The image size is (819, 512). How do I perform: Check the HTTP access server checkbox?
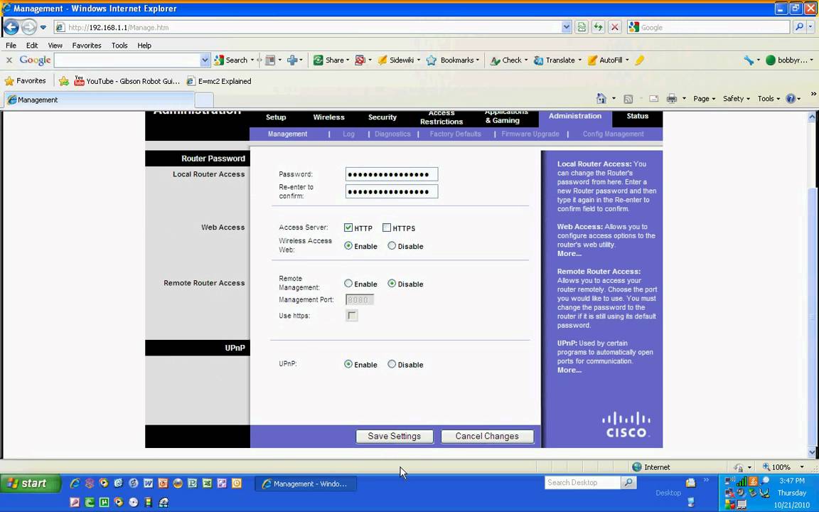(x=348, y=228)
